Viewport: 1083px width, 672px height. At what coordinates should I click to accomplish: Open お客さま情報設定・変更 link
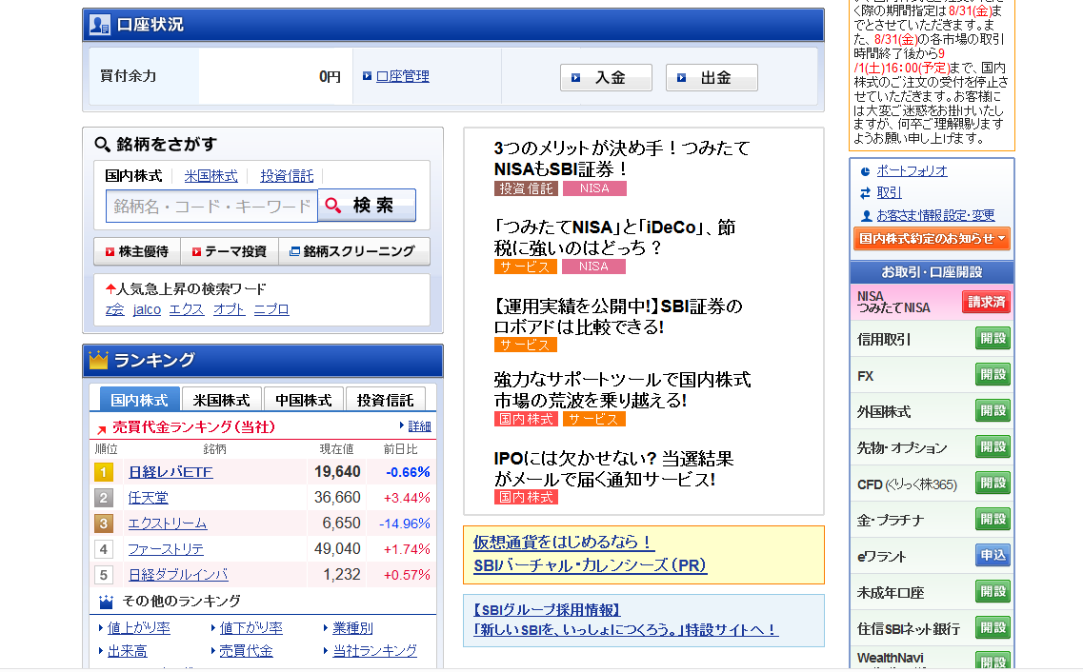(x=935, y=215)
